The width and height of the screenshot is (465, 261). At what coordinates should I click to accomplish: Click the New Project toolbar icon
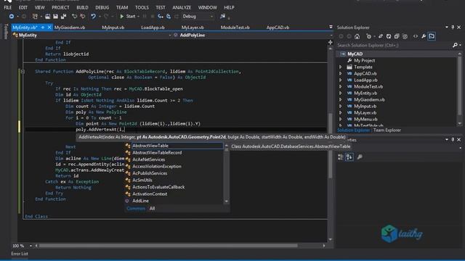(x=35, y=17)
